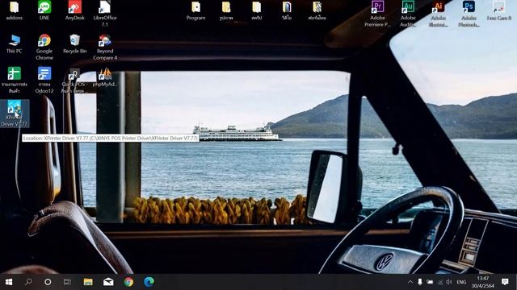Launch Google Chrome desktop shortcut
Viewport: 517px width, 290px height.
[x=44, y=47]
